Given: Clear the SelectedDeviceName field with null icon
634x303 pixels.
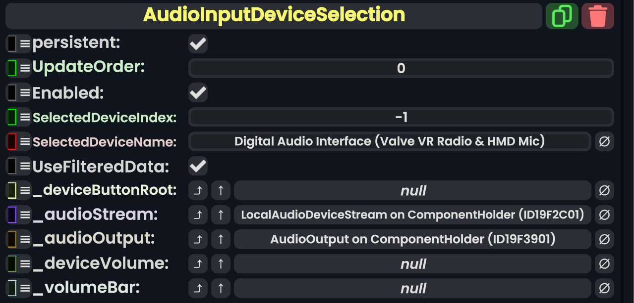Looking at the screenshot, I should click(x=604, y=142).
